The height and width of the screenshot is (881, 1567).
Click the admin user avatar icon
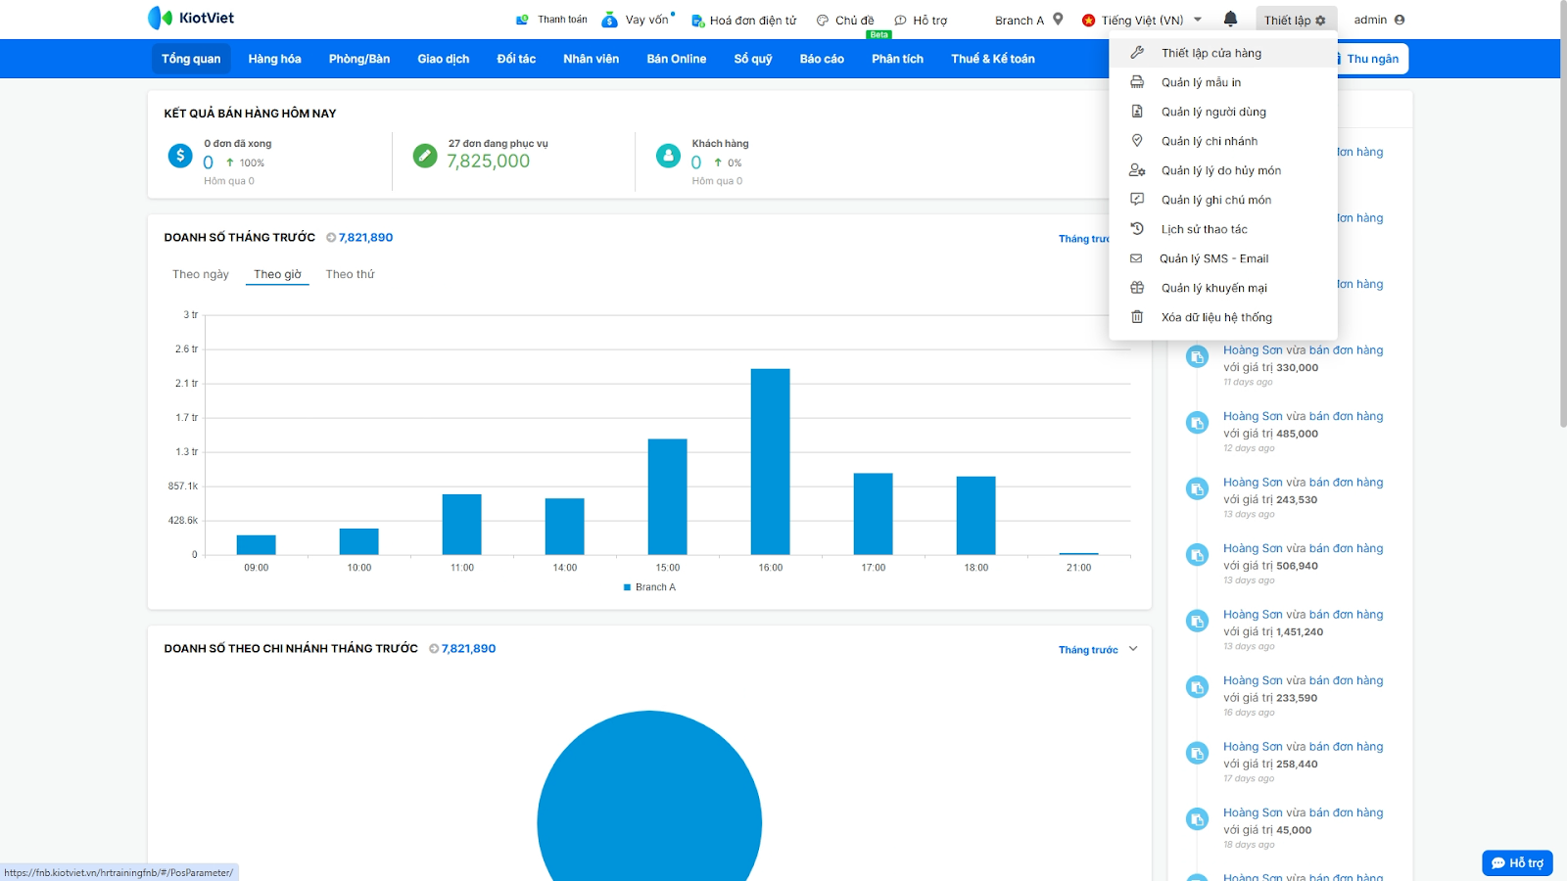pos(1400,20)
